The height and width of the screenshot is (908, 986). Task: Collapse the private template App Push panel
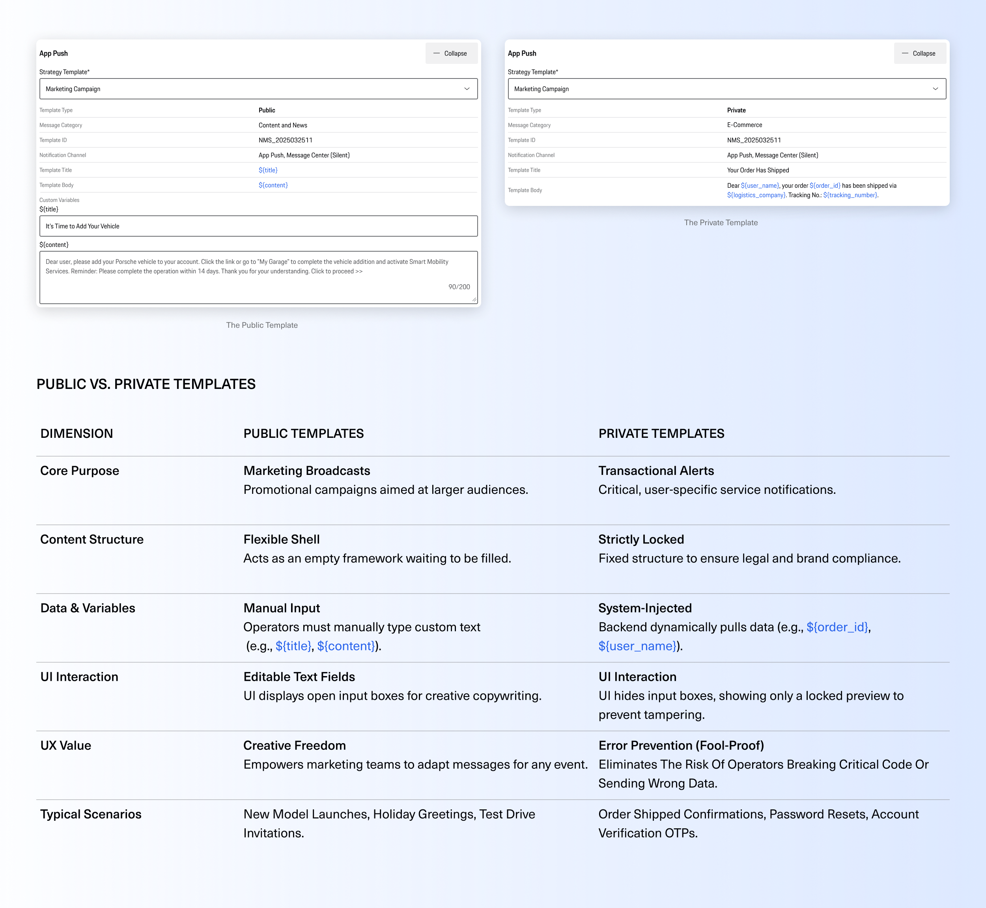919,54
